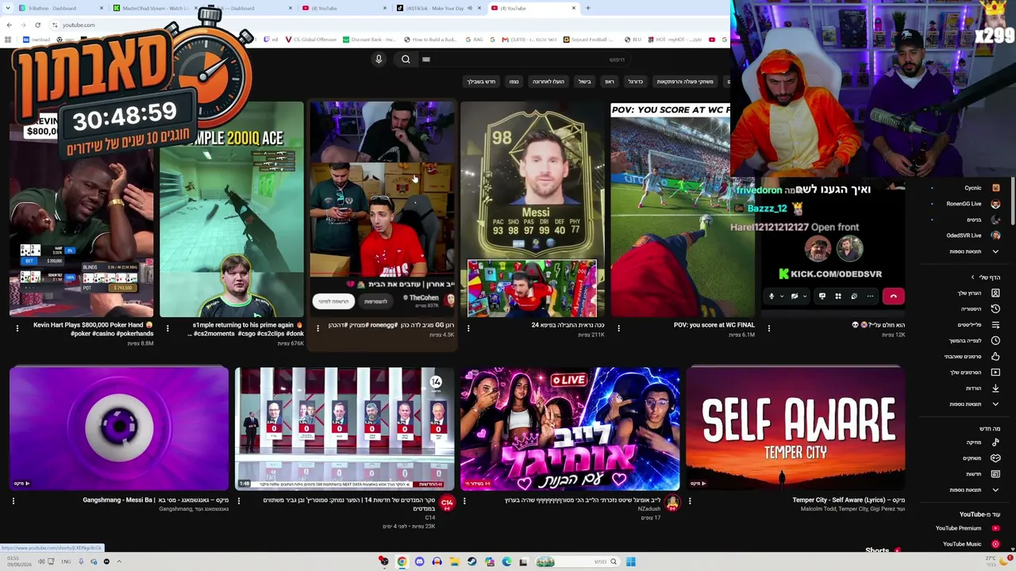Open the 'POV: you score at WC FINAL' title
1016x571 pixels.
pos(714,325)
